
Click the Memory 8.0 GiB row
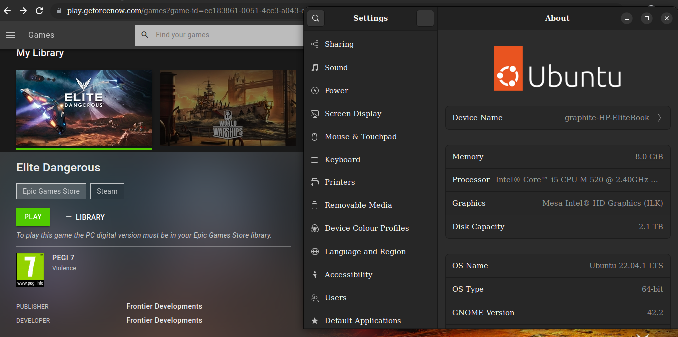(x=557, y=157)
